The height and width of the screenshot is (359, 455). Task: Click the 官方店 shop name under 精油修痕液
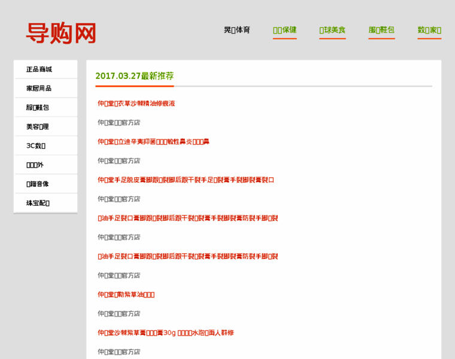point(119,123)
